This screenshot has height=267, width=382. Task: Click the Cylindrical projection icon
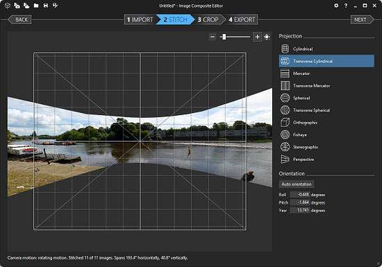285,49
